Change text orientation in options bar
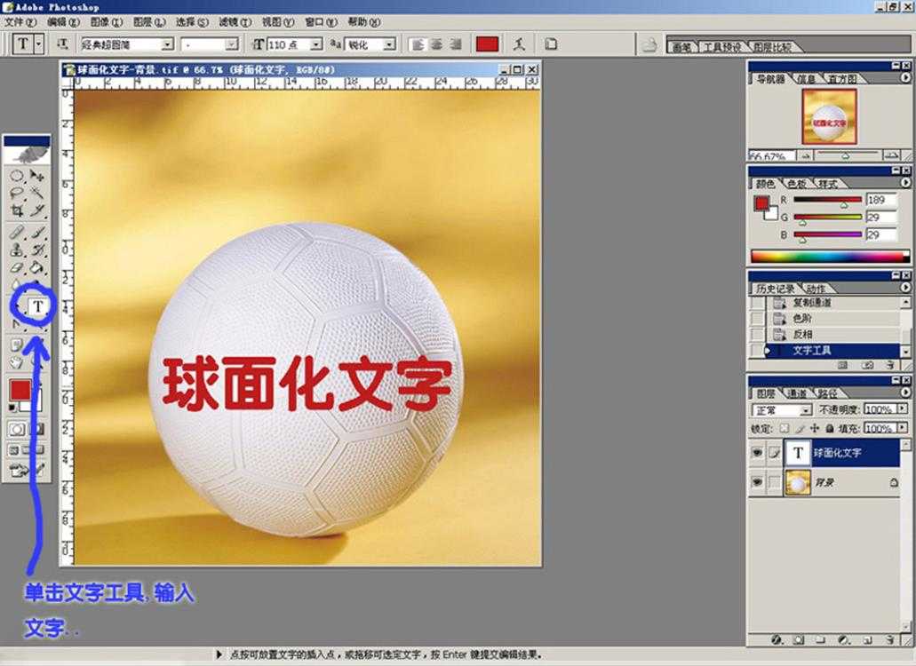Screen dimensions: 916x666 pos(62,44)
